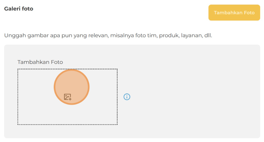Choose the image placeholder icon
This screenshot has height=142, width=264.
point(67,97)
